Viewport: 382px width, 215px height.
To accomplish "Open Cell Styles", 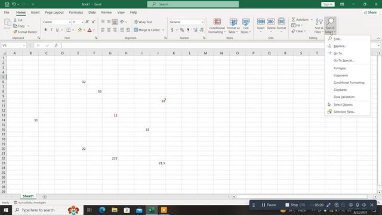I will tap(245, 26).
